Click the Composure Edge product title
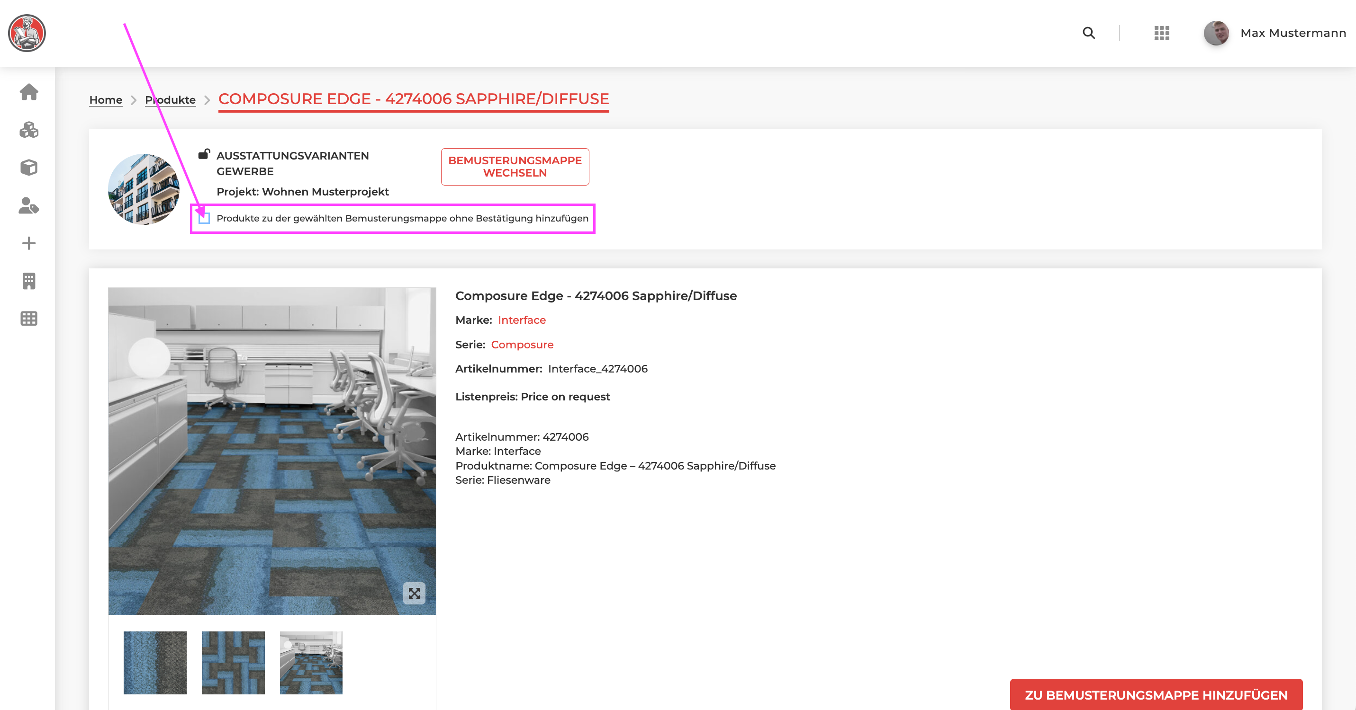The image size is (1356, 710). point(596,295)
